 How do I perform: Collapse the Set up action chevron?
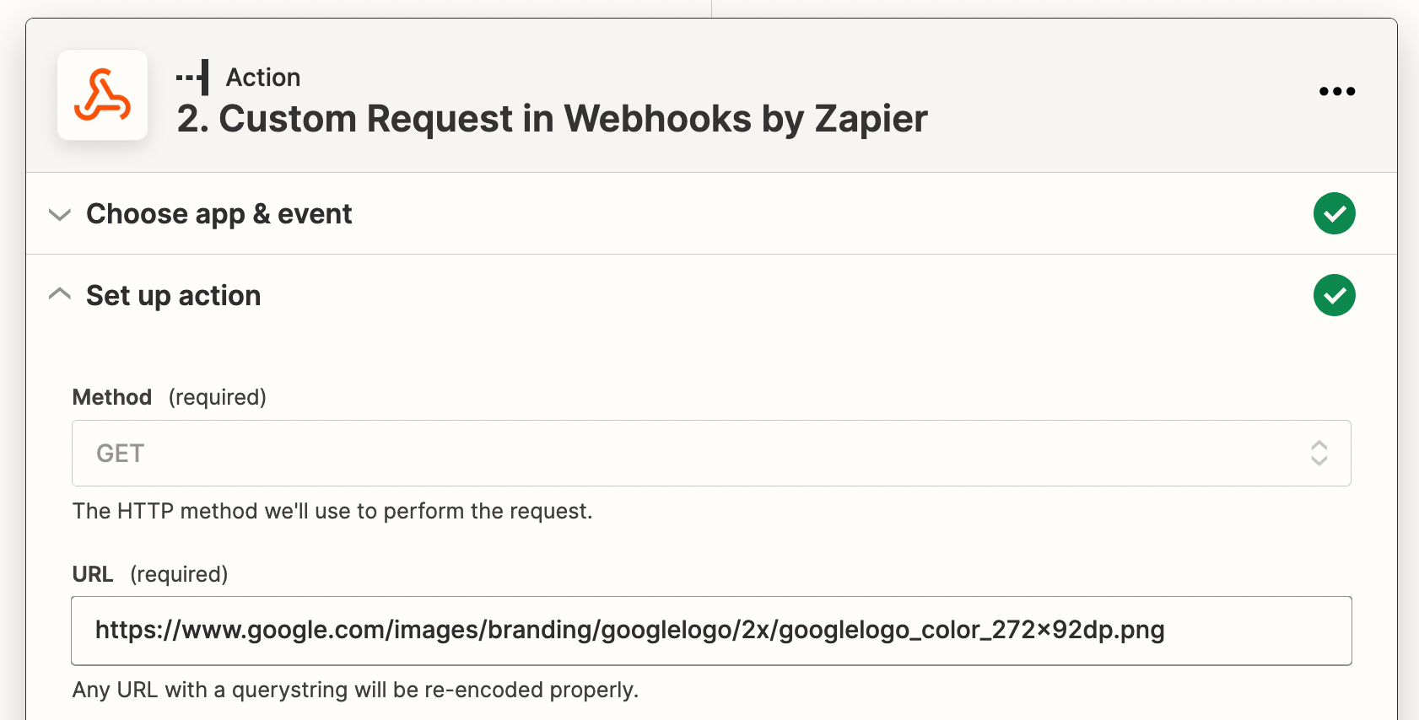point(59,294)
